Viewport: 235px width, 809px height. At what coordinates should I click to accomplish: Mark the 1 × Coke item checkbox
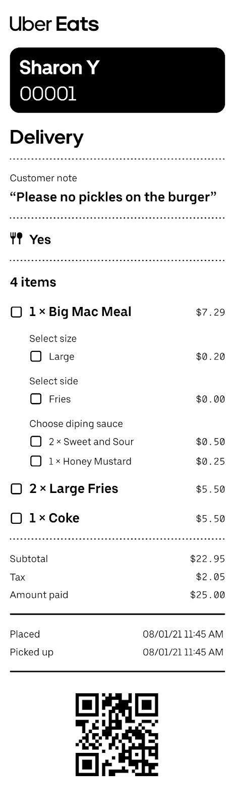tap(17, 518)
